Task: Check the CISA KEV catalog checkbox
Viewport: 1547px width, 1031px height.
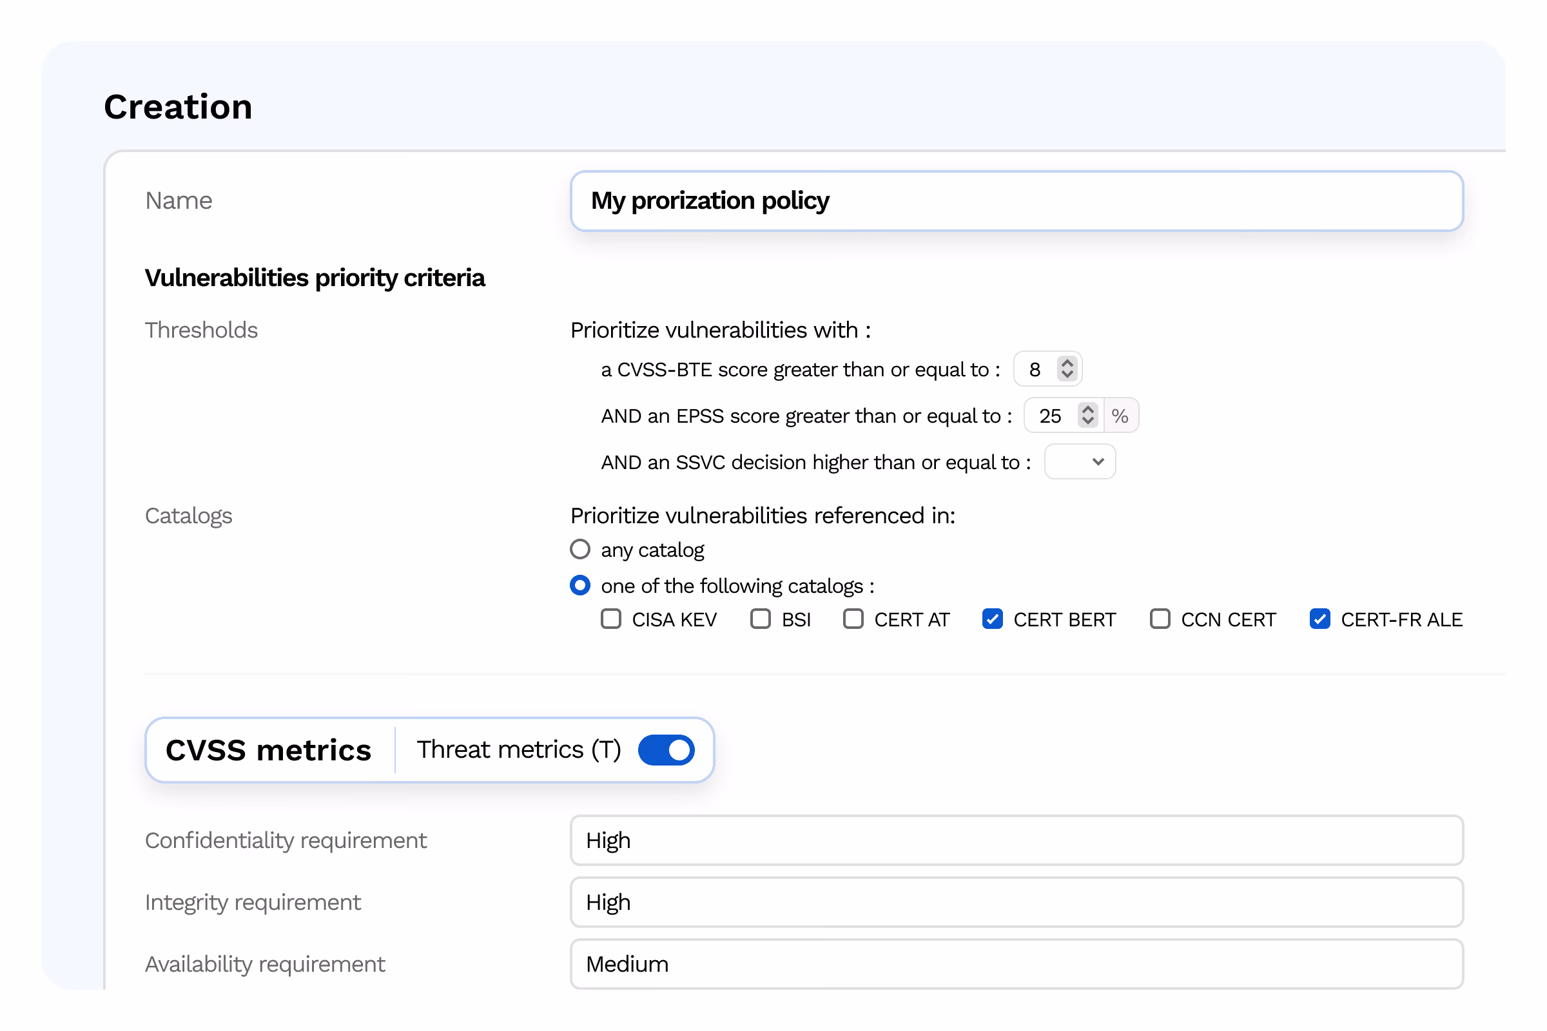Action: (611, 619)
